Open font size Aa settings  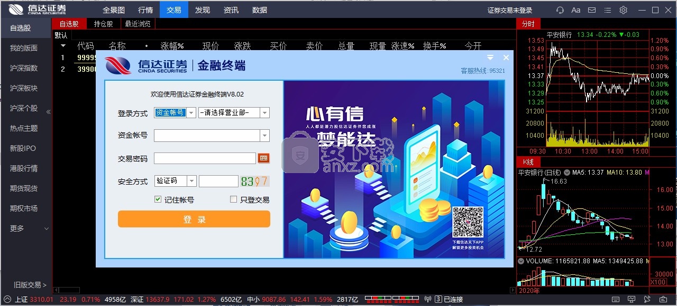[x=576, y=10]
